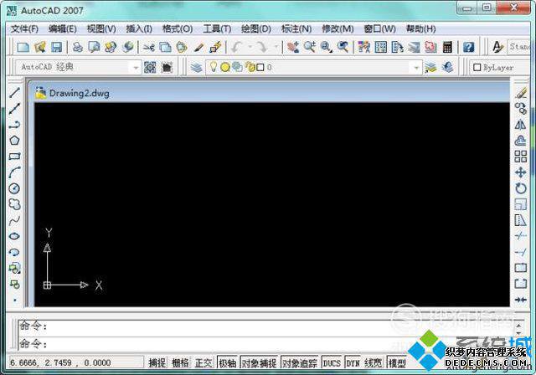Toggle 对象追踪 object tracking
Screen dimensions: 536x375
coord(300,362)
